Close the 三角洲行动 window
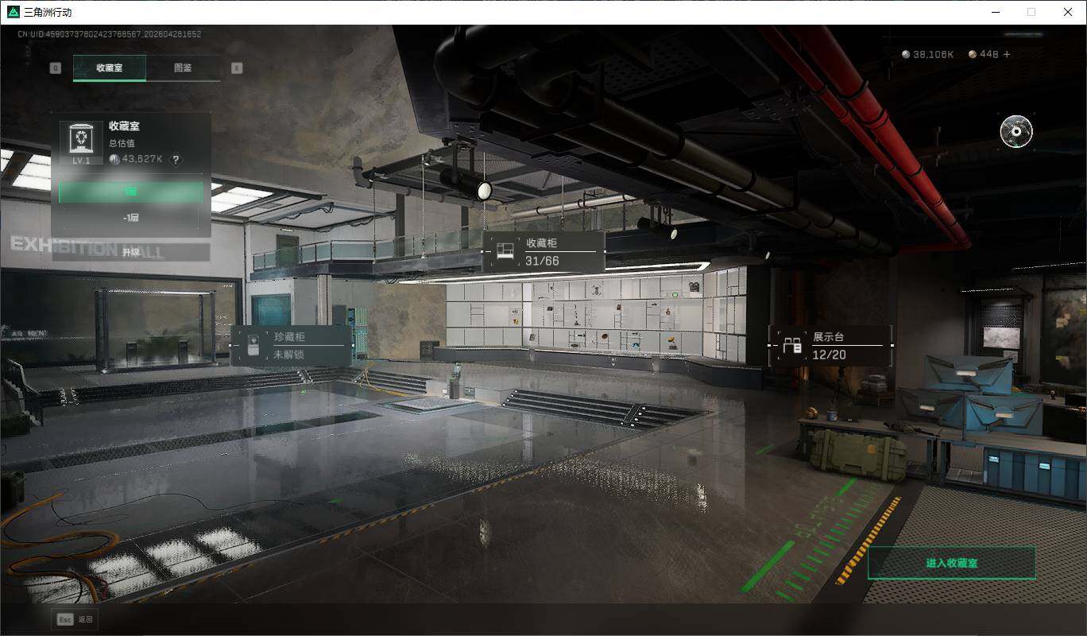Viewport: 1087px width, 636px height. pos(1068,12)
